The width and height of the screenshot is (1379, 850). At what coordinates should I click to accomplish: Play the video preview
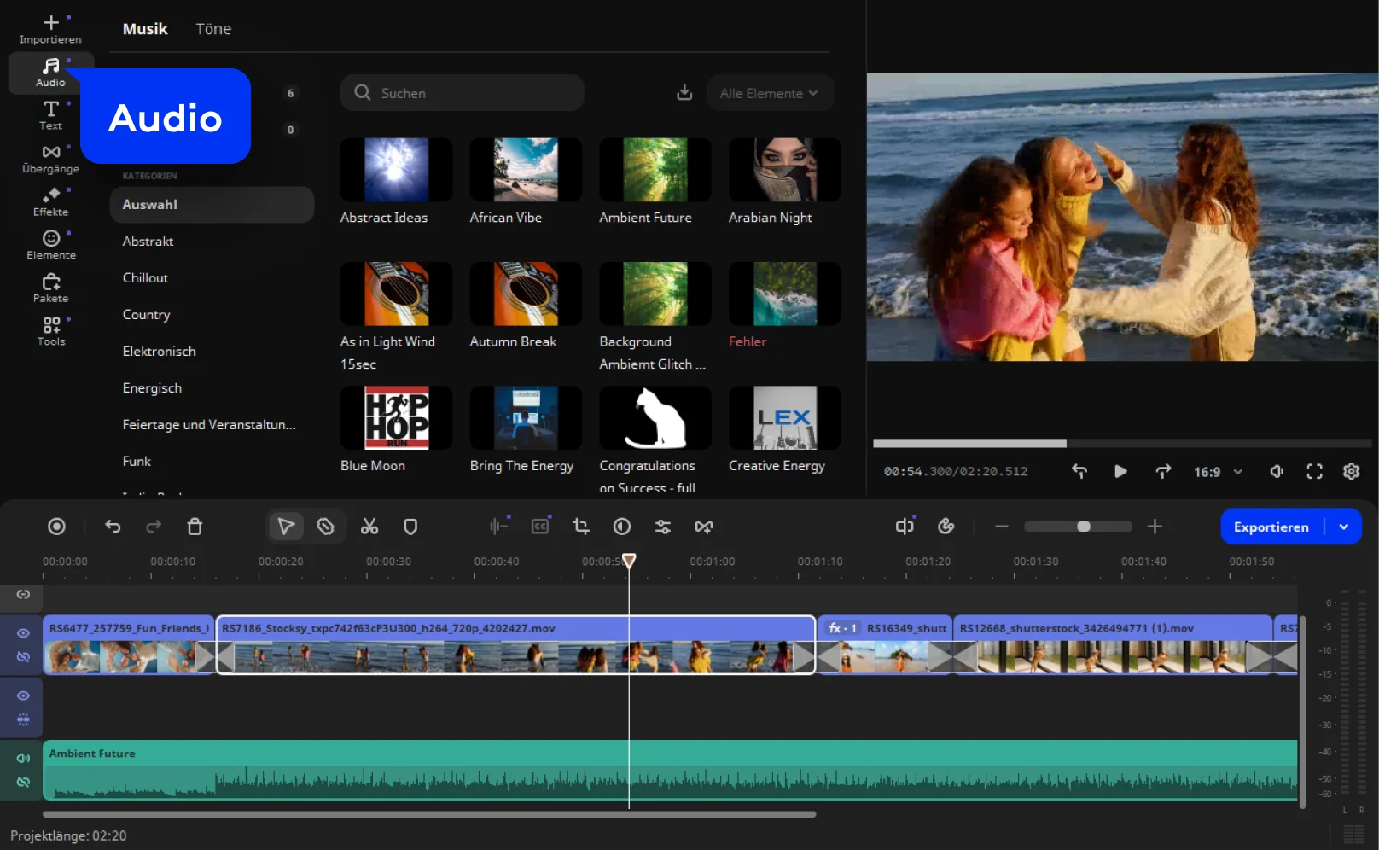point(1120,471)
